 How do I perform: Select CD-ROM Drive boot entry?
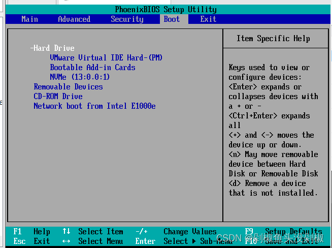[x=58, y=97]
